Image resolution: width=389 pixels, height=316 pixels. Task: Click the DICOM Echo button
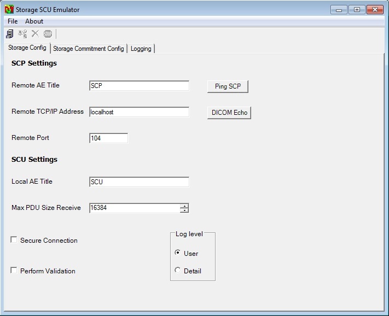point(229,113)
